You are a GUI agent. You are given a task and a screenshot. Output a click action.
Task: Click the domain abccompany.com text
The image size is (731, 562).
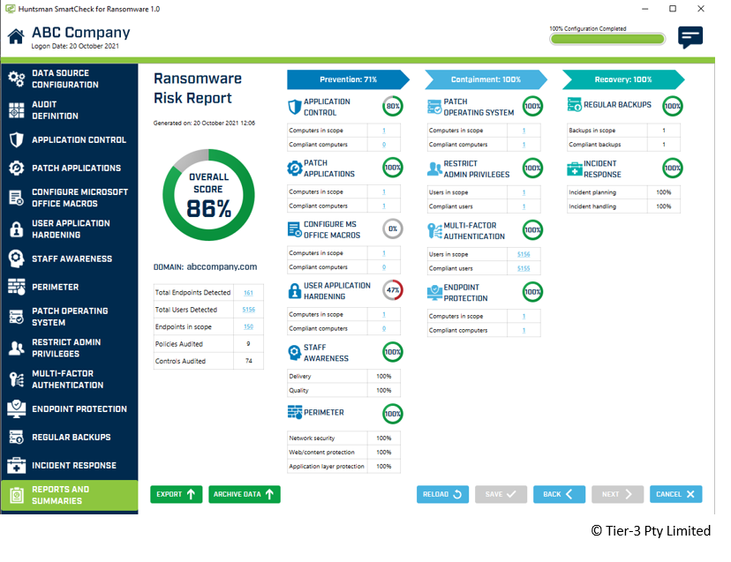[x=222, y=267]
